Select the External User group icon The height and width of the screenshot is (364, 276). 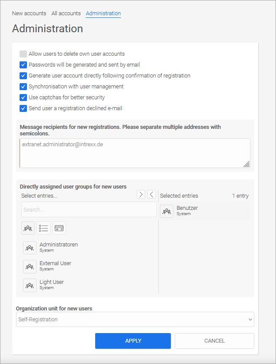pos(30,266)
